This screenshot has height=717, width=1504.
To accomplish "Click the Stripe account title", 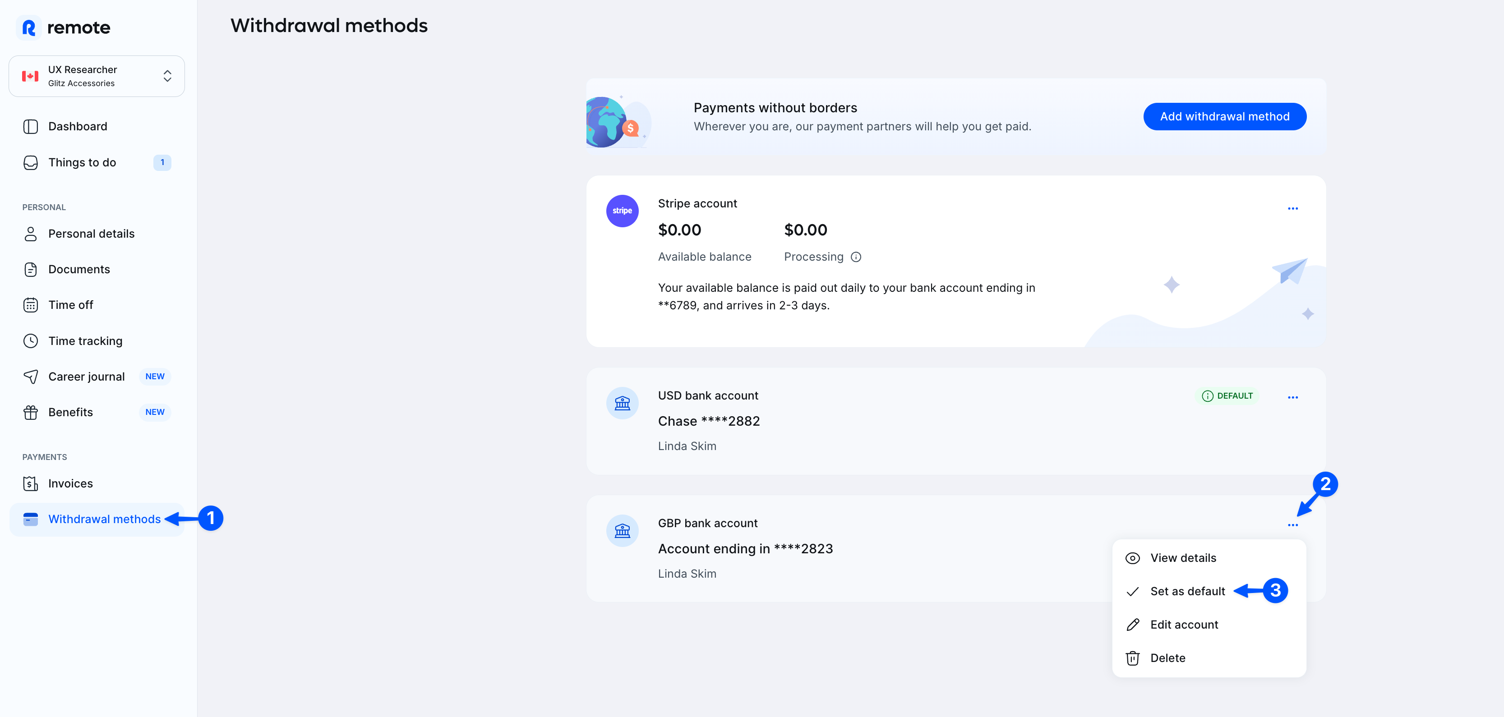I will (697, 204).
